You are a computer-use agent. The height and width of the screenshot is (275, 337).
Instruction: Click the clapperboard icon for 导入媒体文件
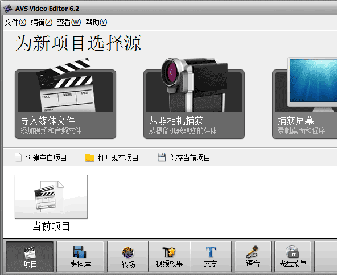pos(67,85)
